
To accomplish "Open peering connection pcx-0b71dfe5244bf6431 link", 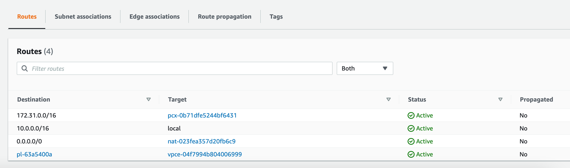I will [202, 116].
